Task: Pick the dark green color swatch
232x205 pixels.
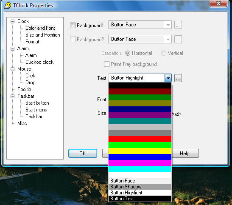Action: point(140,97)
